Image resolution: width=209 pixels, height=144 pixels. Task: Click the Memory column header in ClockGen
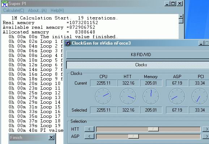[151, 77]
